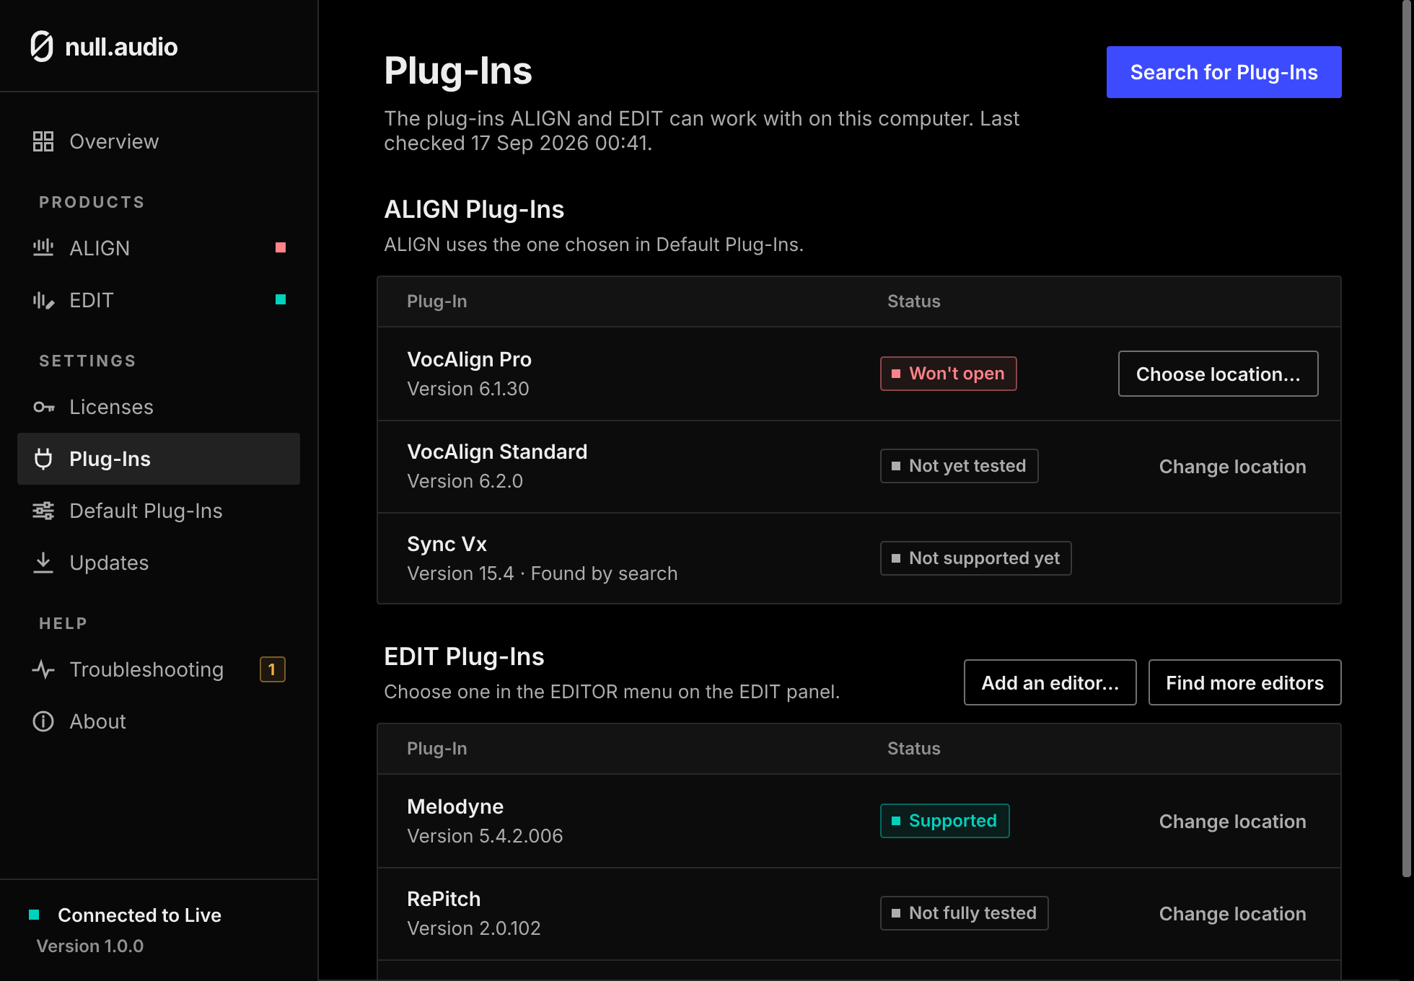Select Default Plug-Ins in sidebar
The width and height of the screenshot is (1414, 981).
coord(159,511)
